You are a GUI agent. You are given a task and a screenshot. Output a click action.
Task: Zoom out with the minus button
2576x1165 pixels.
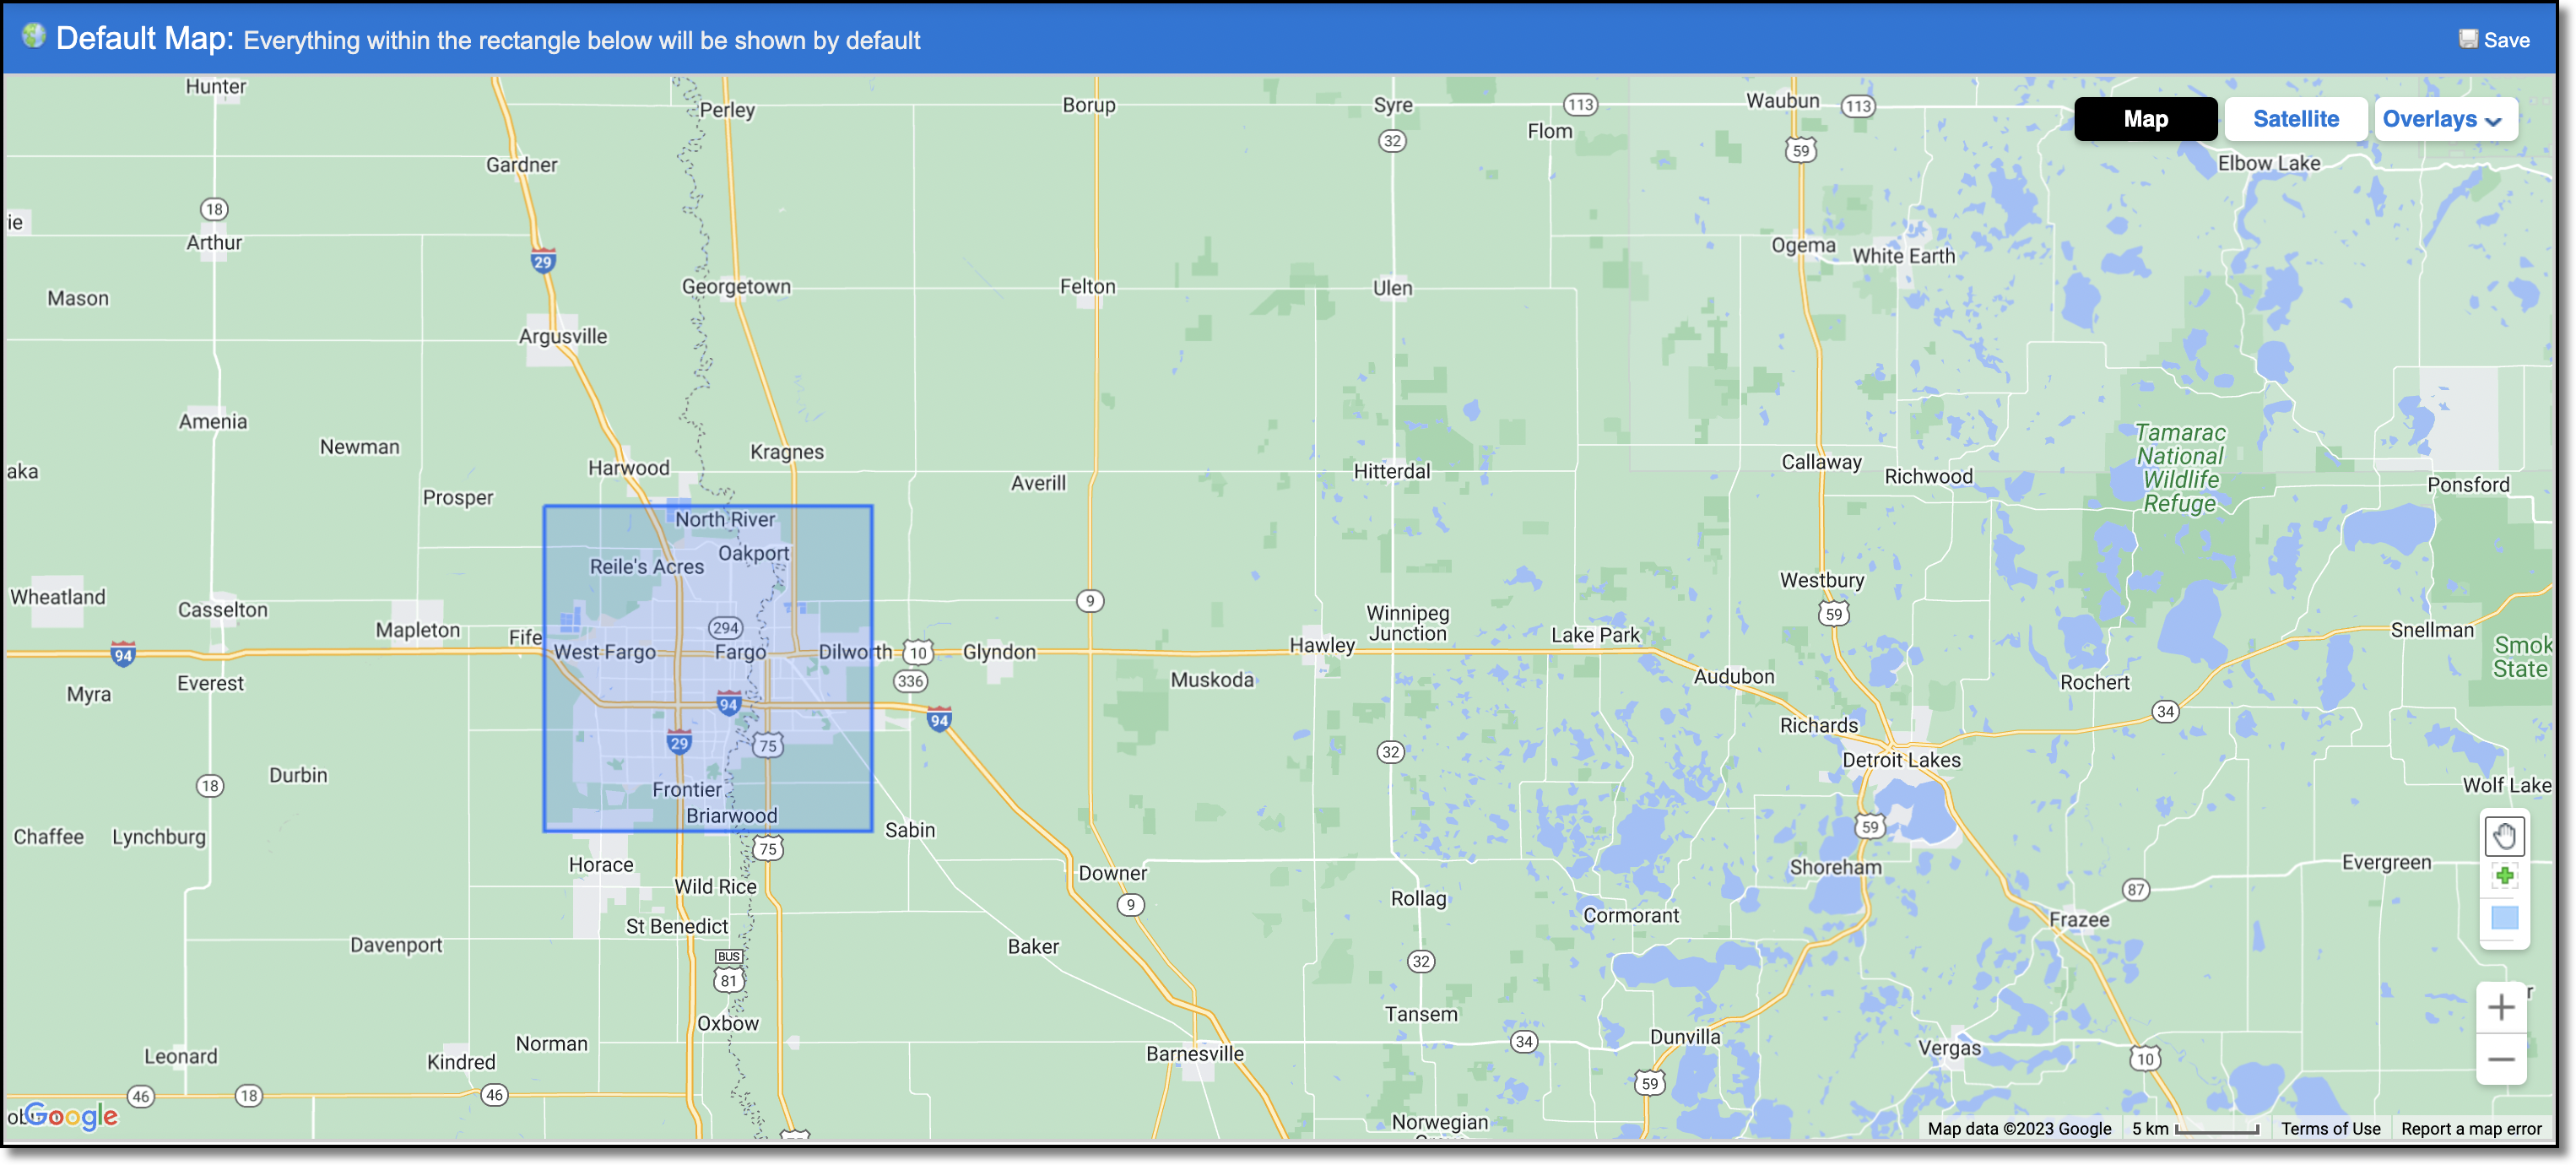(x=2501, y=1059)
